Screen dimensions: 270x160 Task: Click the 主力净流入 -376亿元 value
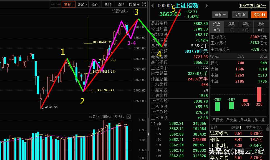pyautogui.click(x=259, y=50)
